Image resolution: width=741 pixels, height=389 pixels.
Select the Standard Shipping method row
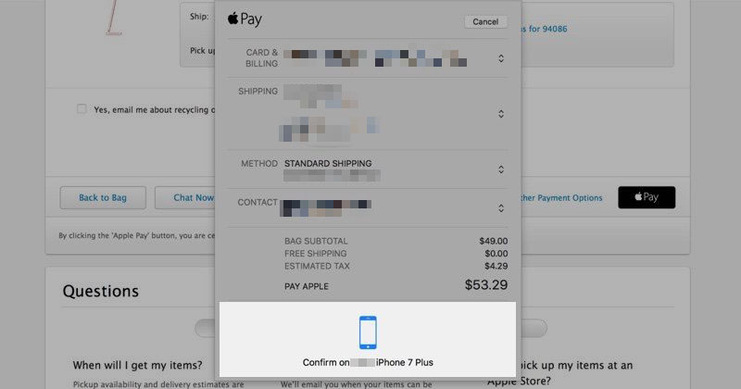coord(368,169)
